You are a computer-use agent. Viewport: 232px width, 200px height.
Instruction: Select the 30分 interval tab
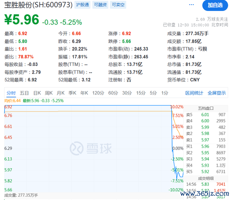[127, 93]
